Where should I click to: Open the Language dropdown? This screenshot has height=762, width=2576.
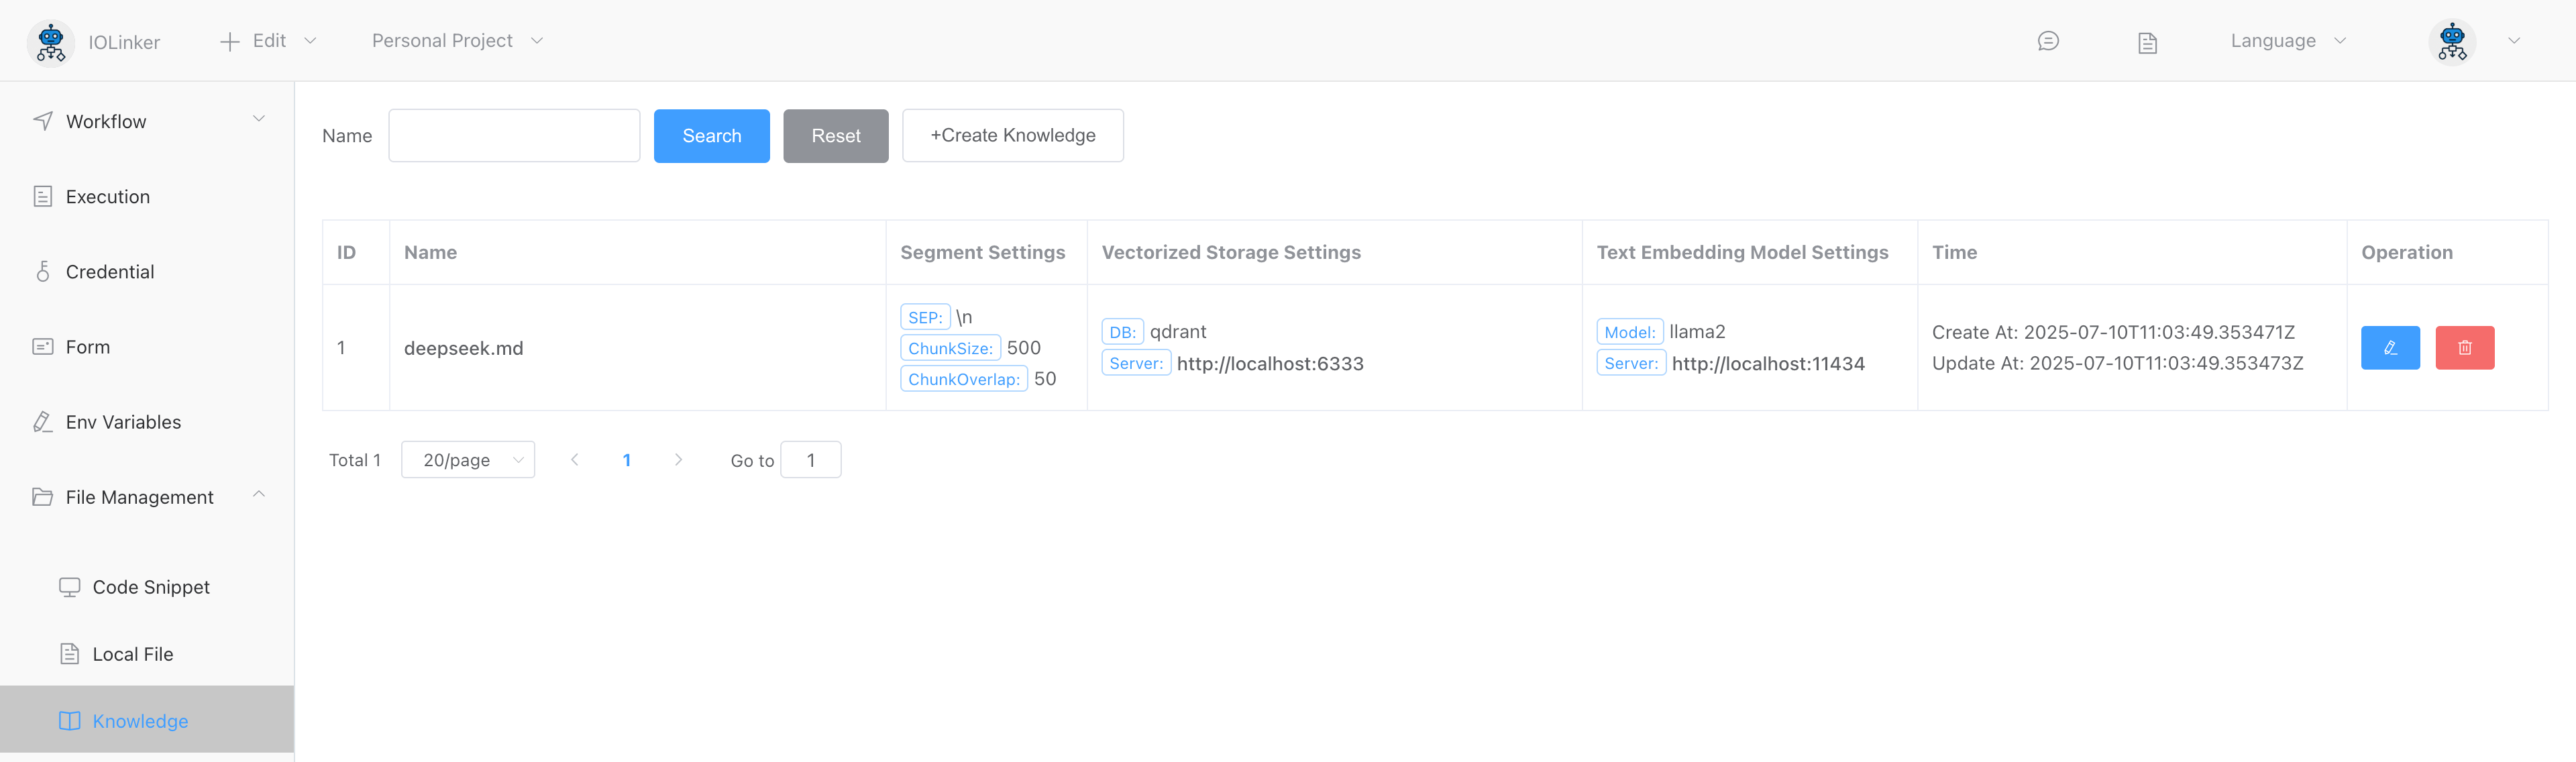click(2287, 41)
